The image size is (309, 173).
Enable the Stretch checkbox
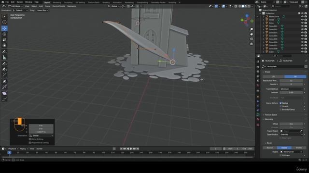click(281, 106)
